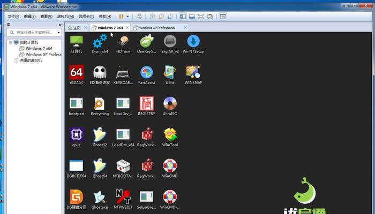Open the power options dropdown arrow
Screen dimensions: 375x214
click(x=127, y=17)
